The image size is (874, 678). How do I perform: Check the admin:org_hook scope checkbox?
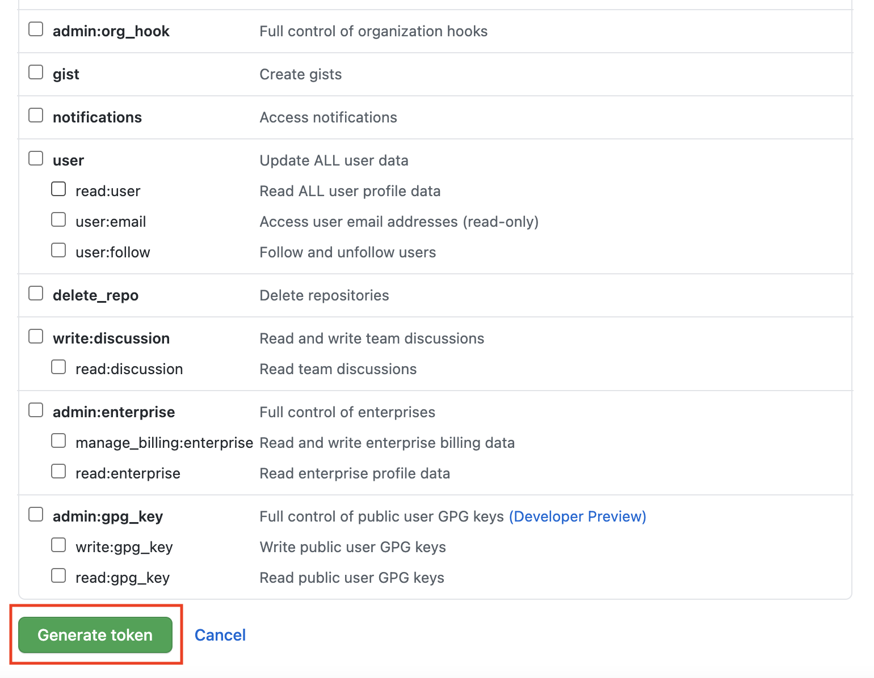(x=36, y=29)
